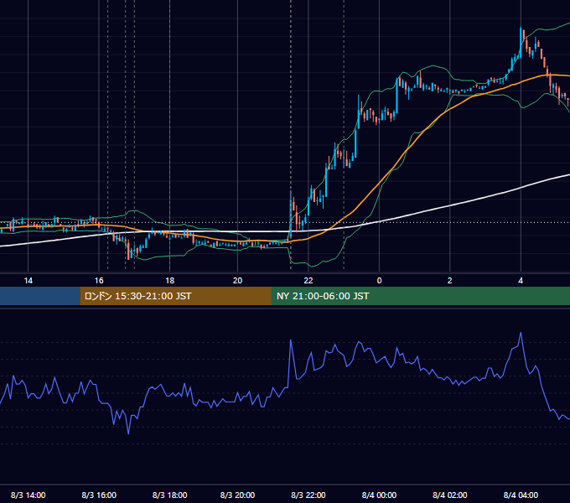Click the 14 hour label on price chart axis
Viewport: 570px width, 503px height.
(x=28, y=281)
